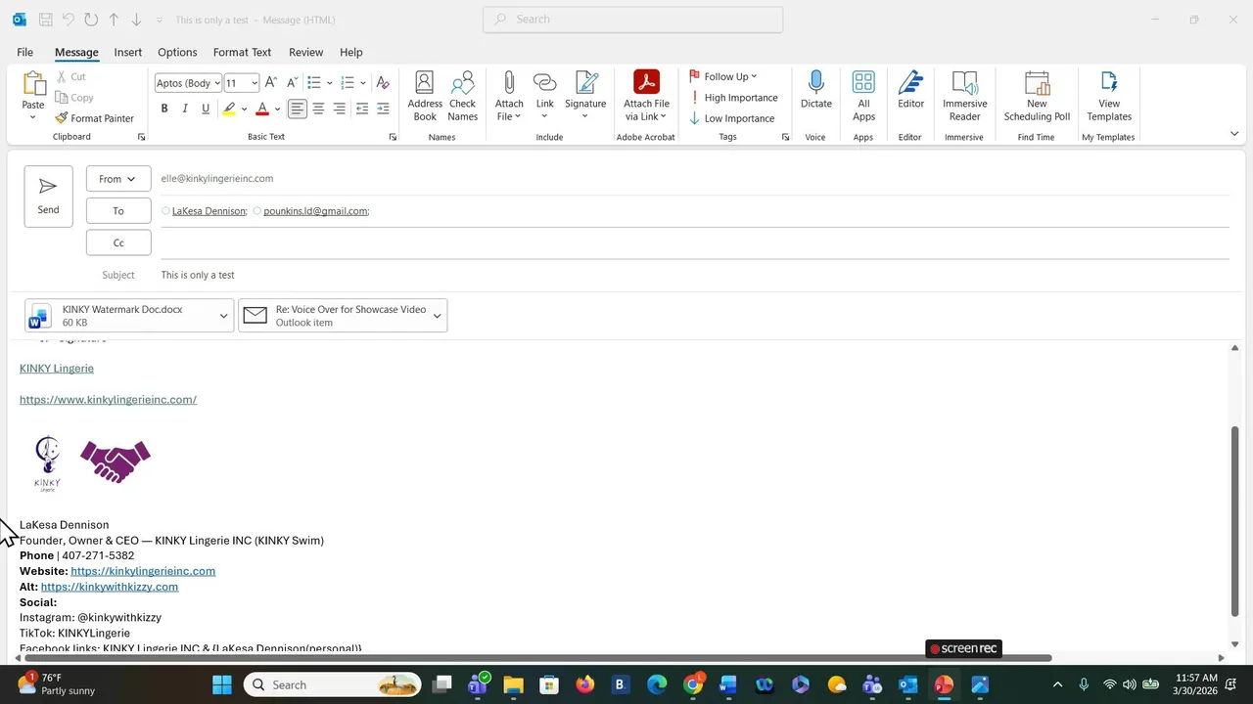1253x704 pixels.
Task: Collapse the ribbon with the chevron
Action: coord(1234,135)
